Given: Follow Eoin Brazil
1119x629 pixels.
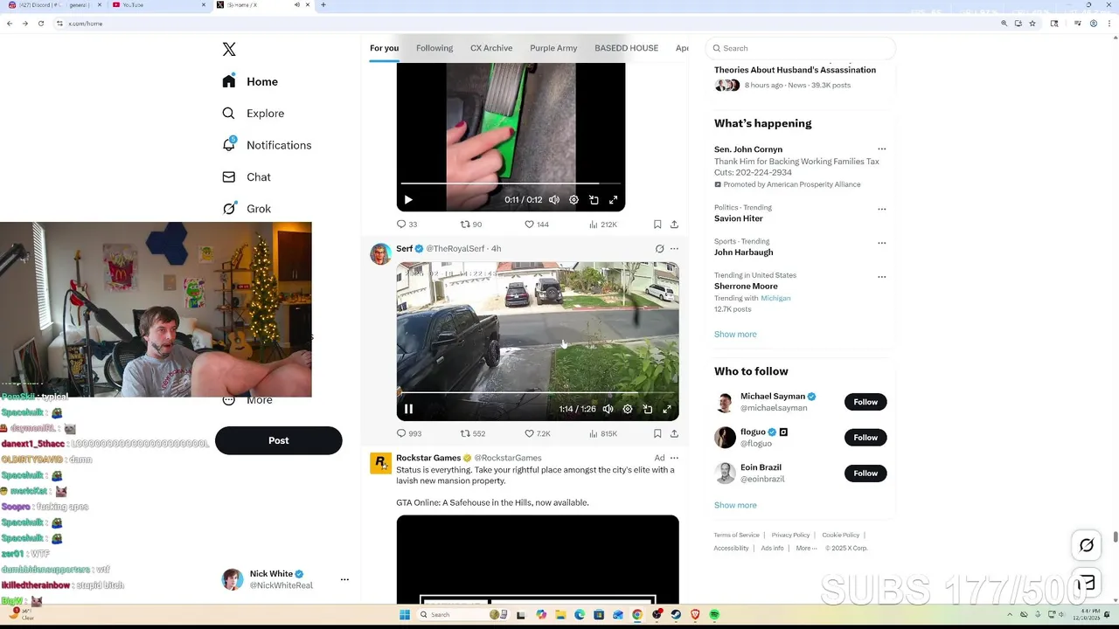Looking at the screenshot, I should pyautogui.click(x=865, y=473).
